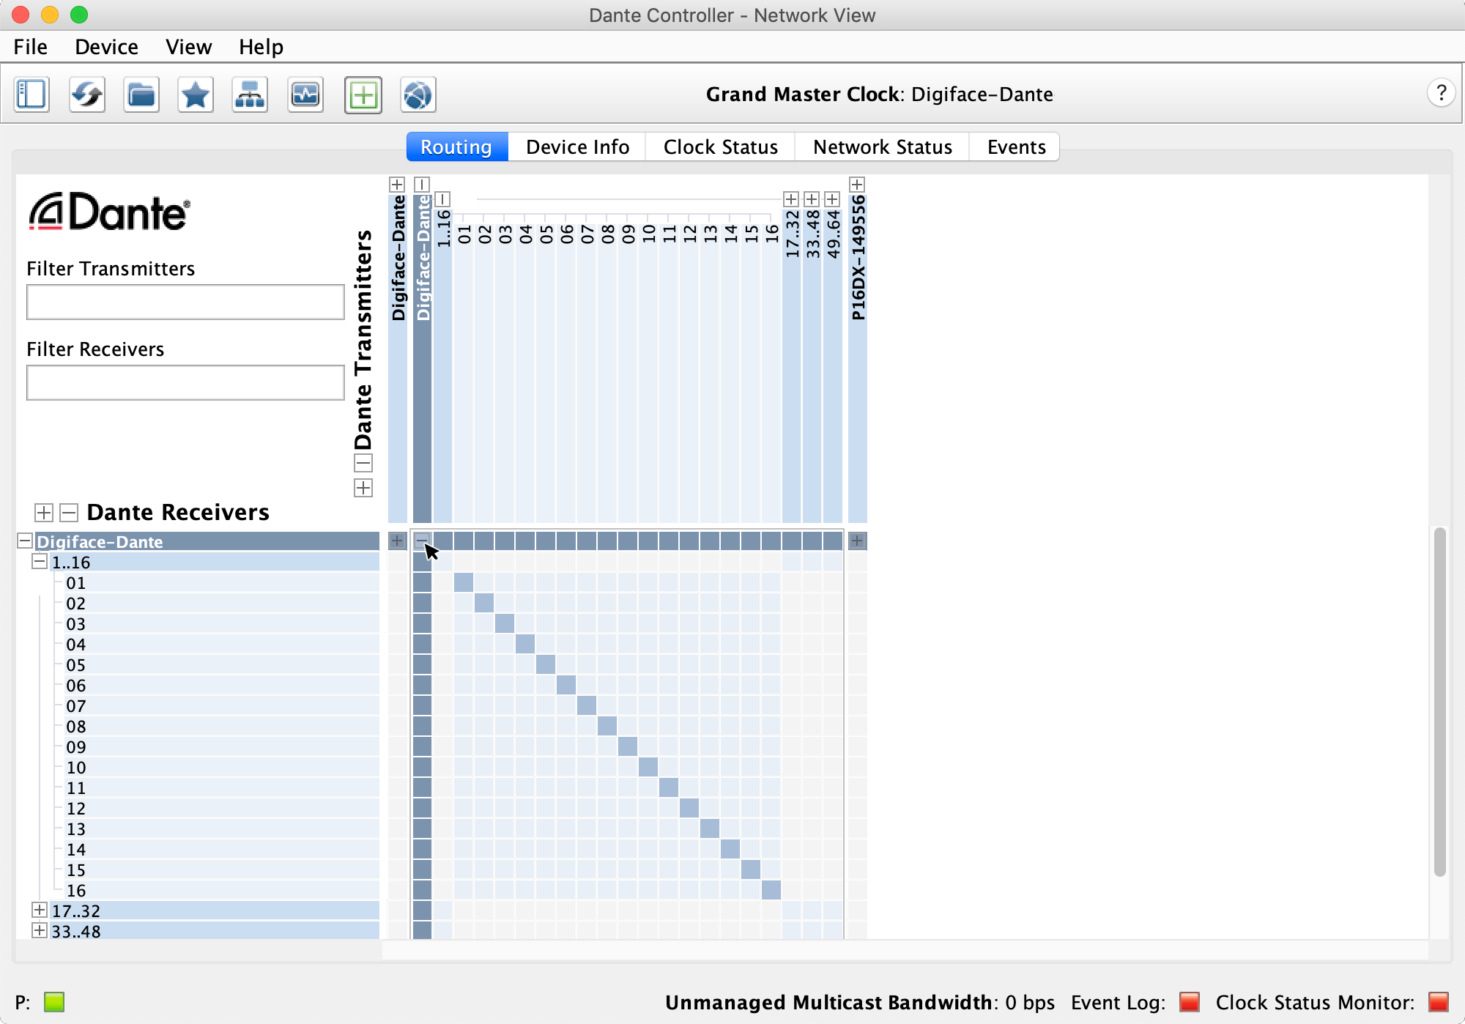Click the Reload Device Information icon
Viewport: 1465px width, 1024px height.
87,94
